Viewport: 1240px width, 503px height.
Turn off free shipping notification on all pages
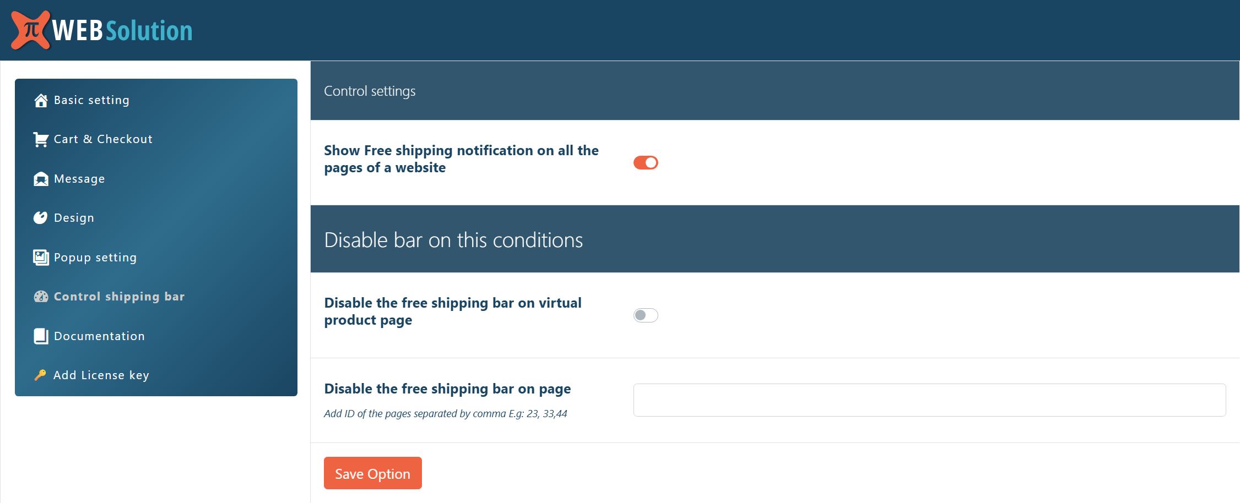point(646,163)
